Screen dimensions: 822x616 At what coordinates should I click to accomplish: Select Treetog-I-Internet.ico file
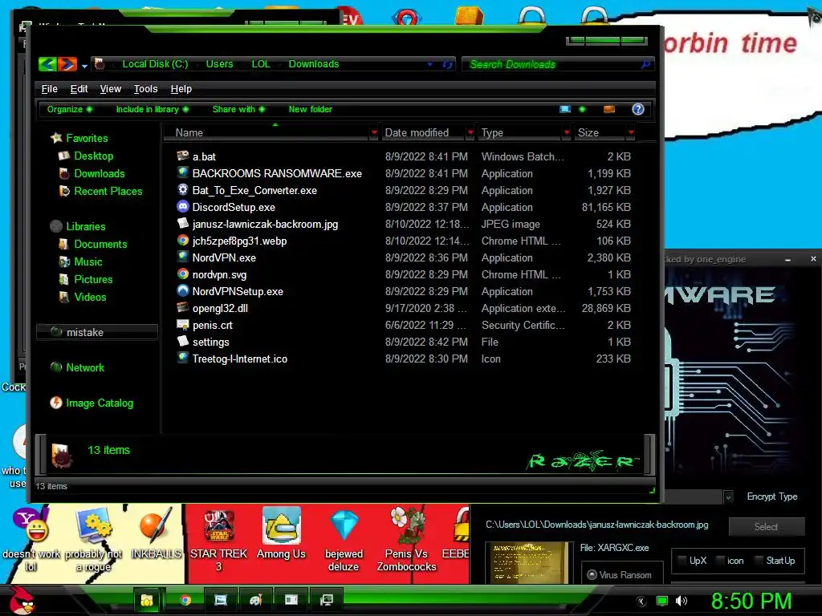click(x=239, y=359)
